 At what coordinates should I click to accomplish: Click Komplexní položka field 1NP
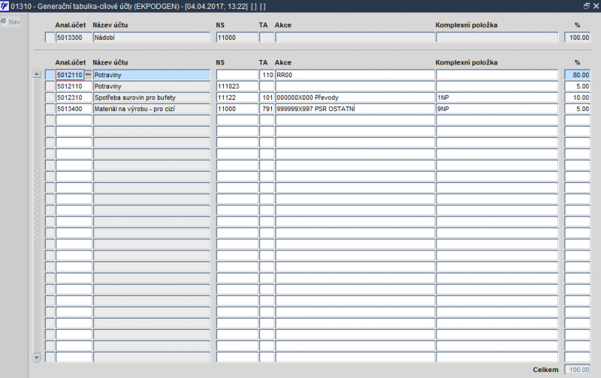(x=497, y=97)
